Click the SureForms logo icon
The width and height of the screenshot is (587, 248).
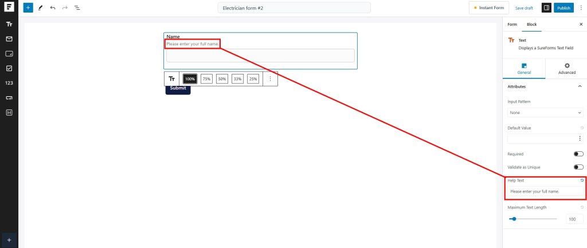[x=9, y=7]
